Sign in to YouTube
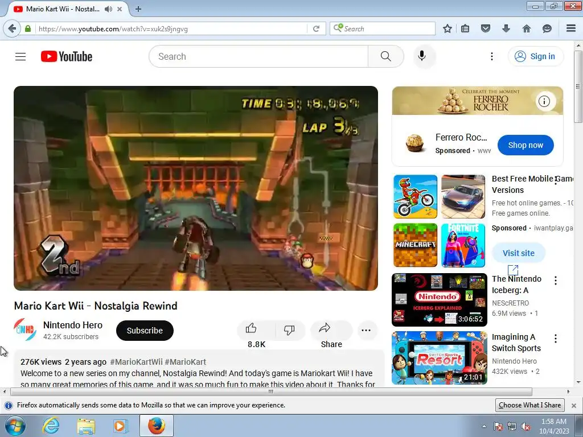 pyautogui.click(x=535, y=56)
